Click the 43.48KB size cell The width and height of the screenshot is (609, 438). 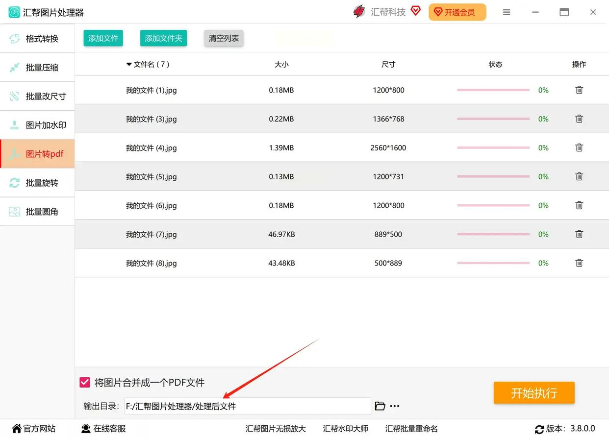click(x=281, y=264)
